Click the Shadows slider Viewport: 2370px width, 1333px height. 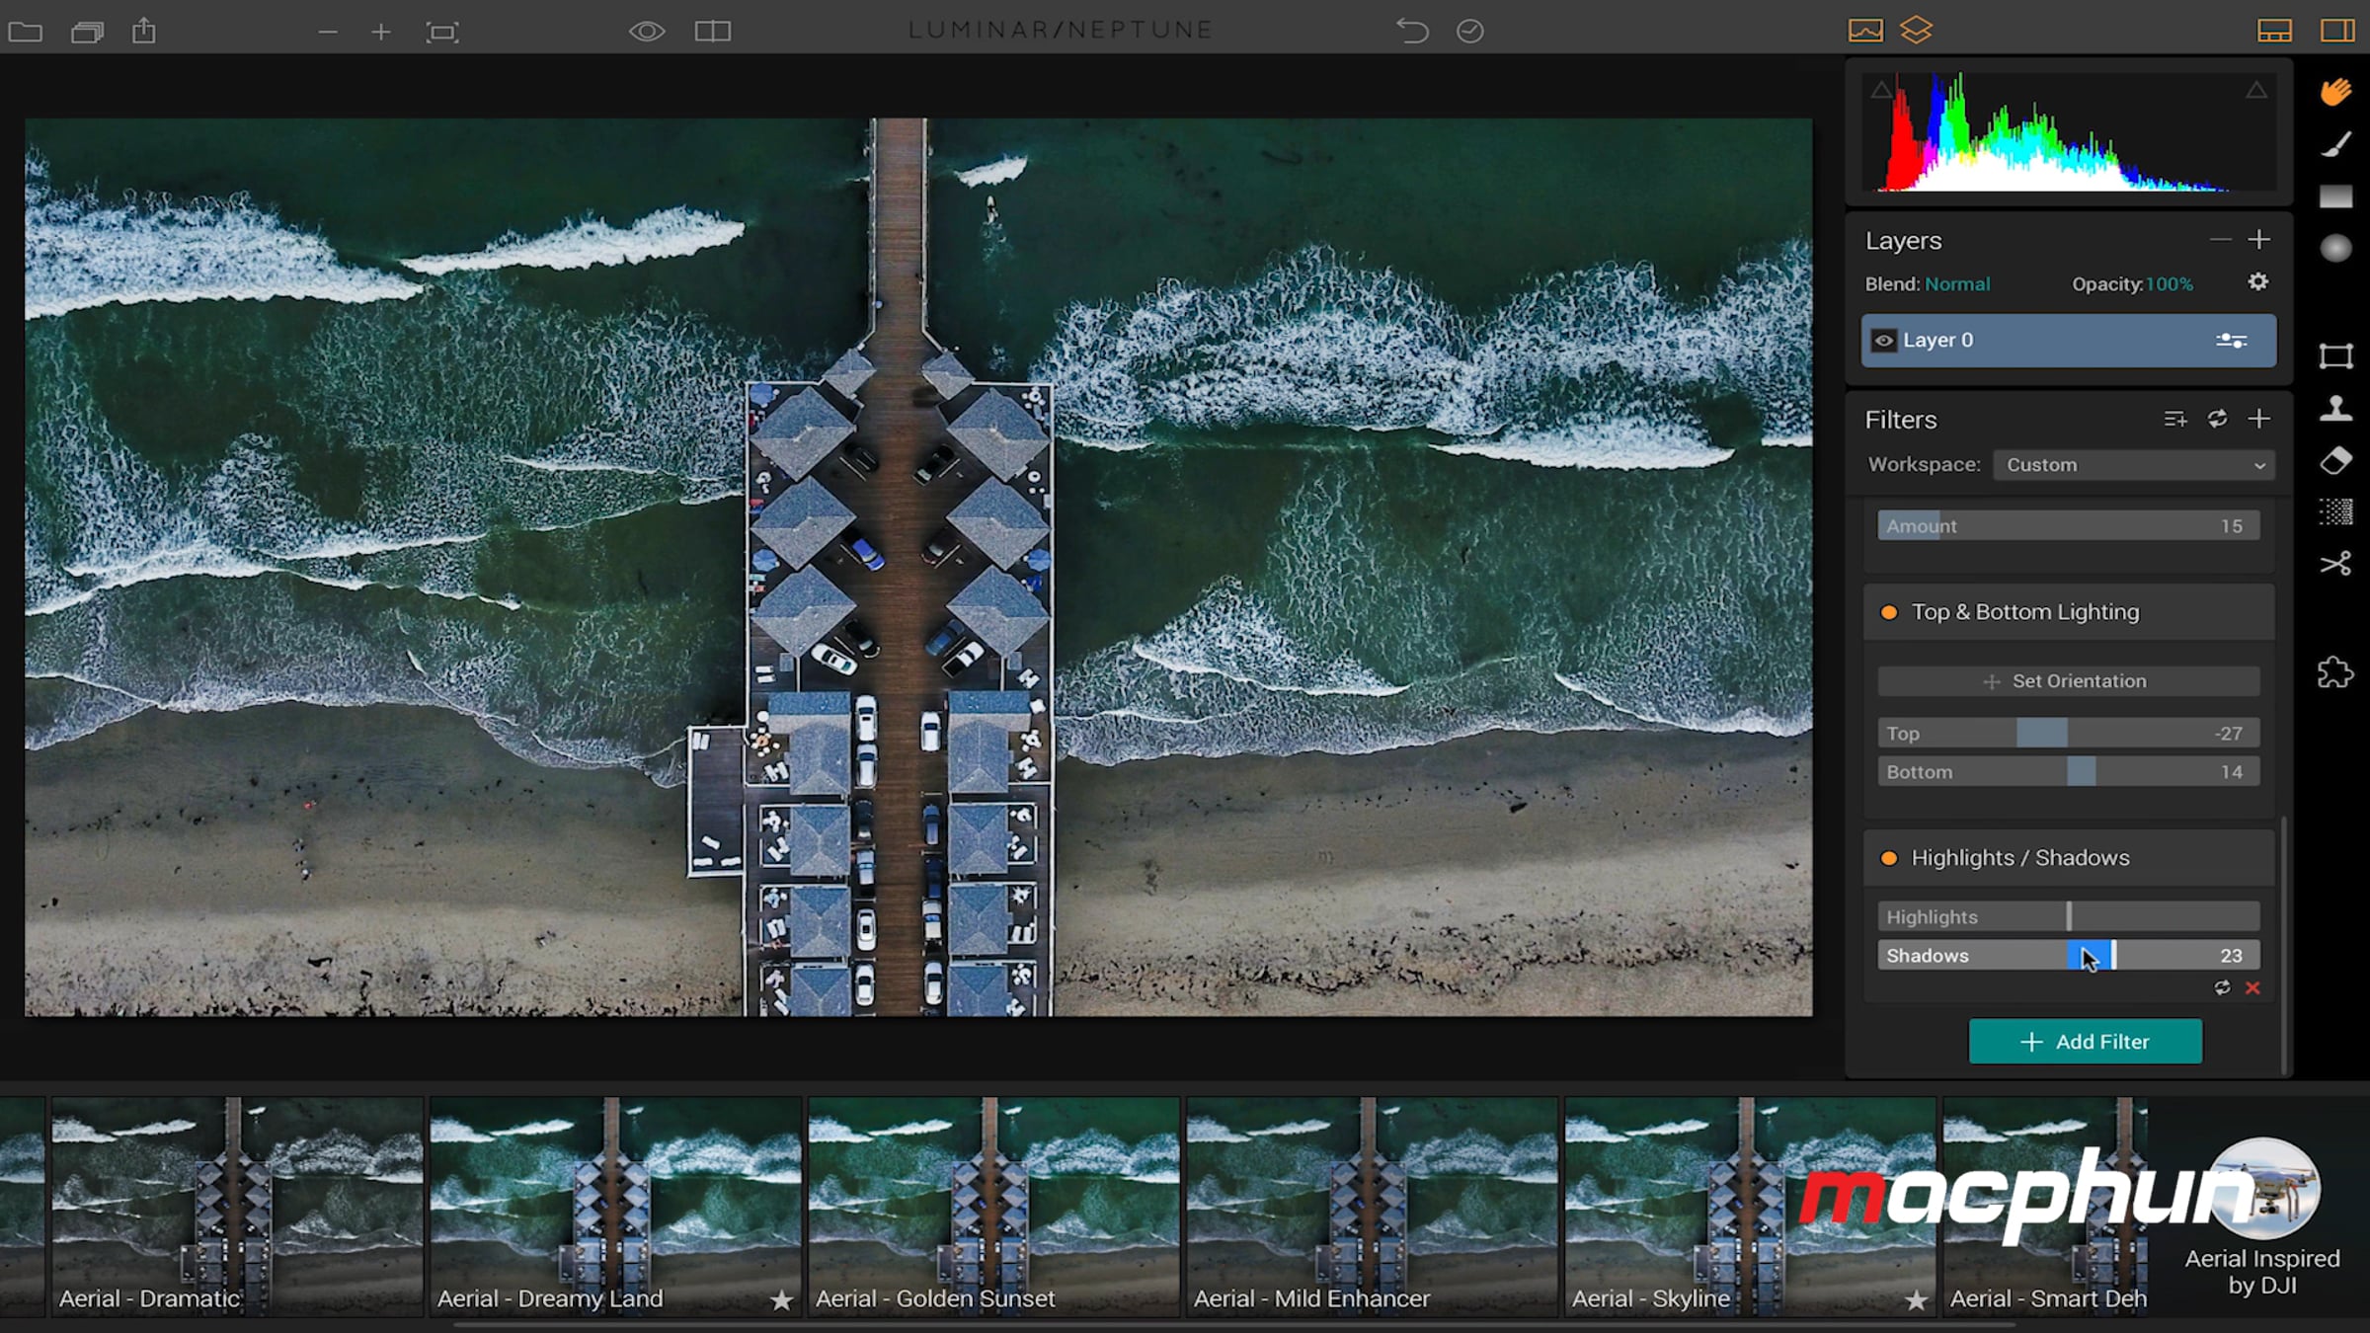pos(2068,956)
